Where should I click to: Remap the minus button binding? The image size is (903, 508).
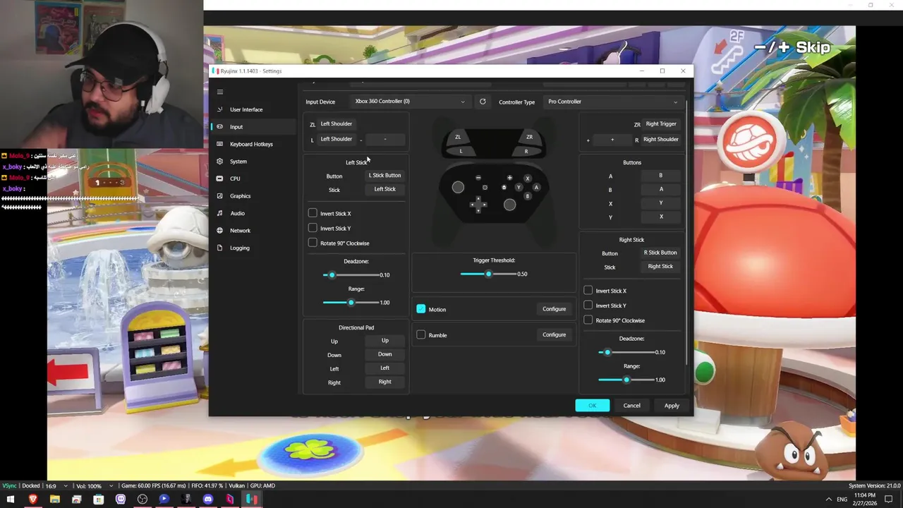click(x=385, y=139)
